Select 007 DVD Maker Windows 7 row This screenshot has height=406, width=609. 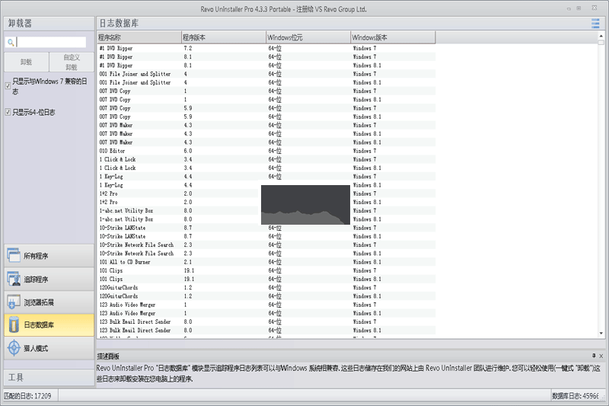point(266,125)
